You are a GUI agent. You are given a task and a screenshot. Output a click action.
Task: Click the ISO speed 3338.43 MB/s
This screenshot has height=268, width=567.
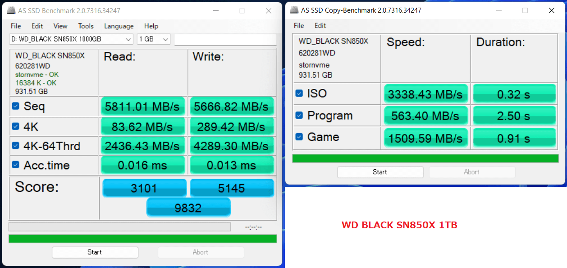[426, 94]
